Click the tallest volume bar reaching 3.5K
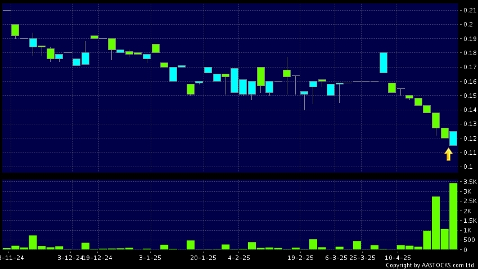This screenshot has width=478, height=269. click(x=453, y=216)
